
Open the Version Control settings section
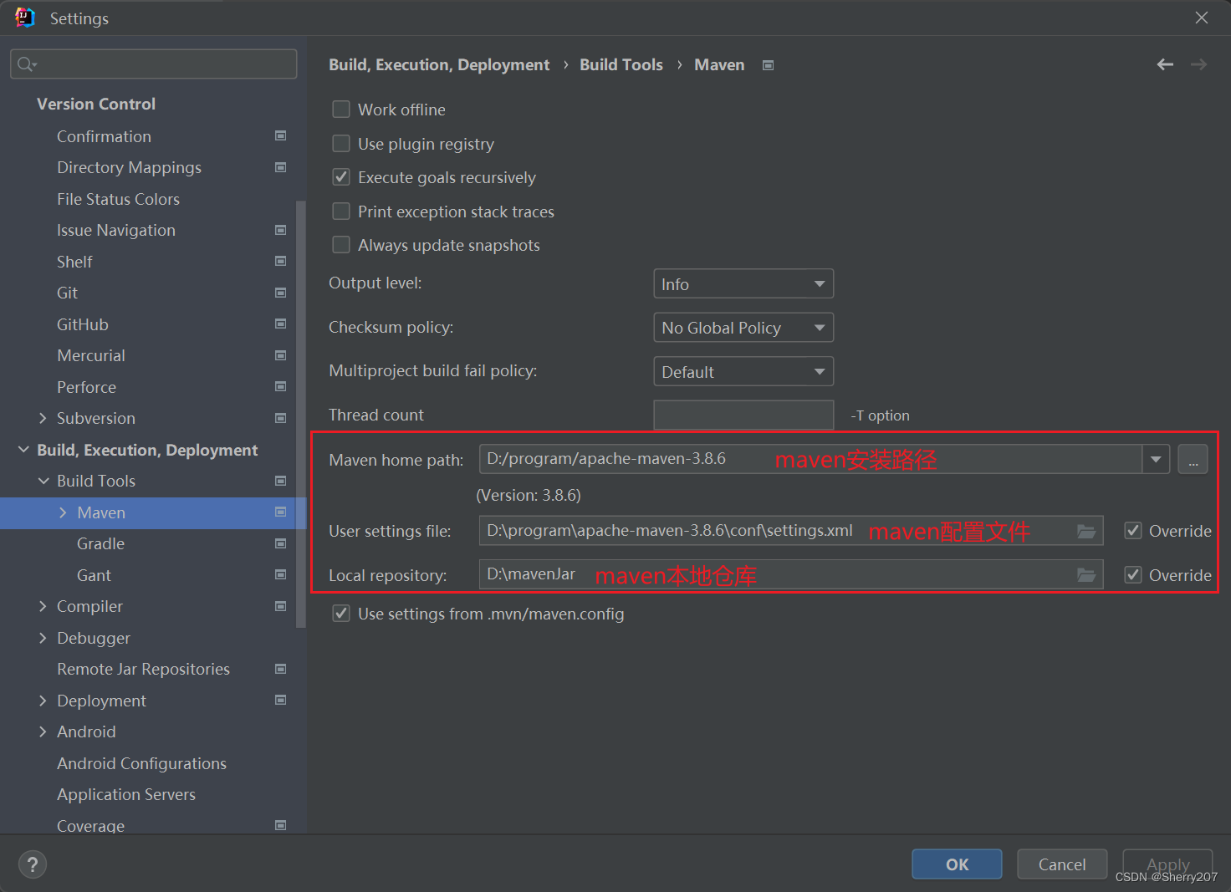point(96,104)
